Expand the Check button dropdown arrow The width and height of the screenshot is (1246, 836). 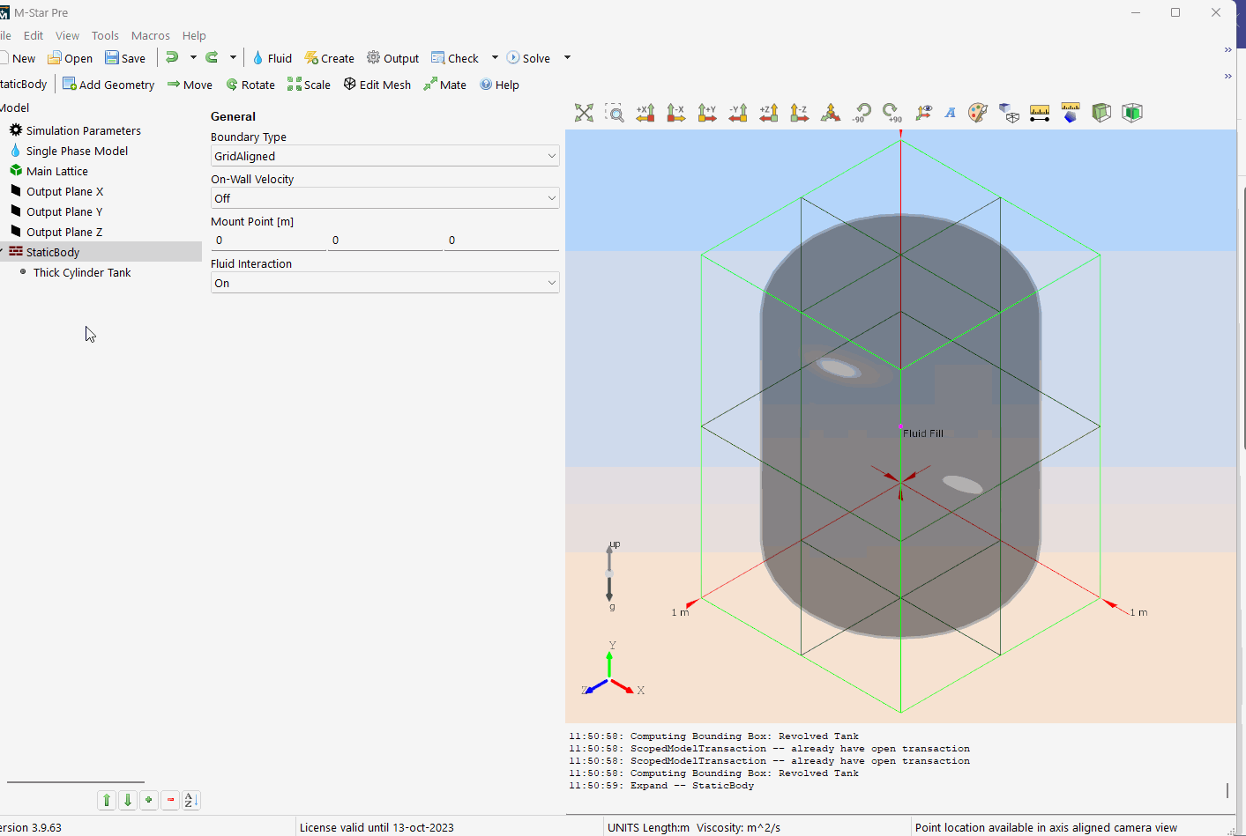[495, 58]
